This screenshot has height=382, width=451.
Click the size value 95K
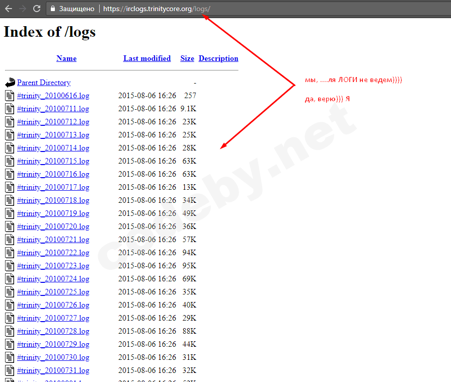coord(189,266)
